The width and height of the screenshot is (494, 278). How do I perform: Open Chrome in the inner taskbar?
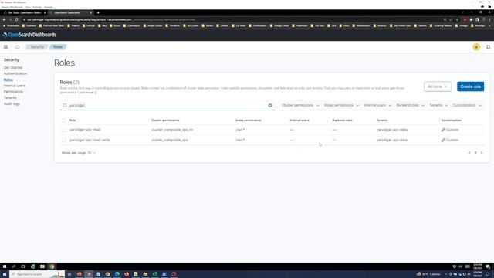[x=52, y=266]
